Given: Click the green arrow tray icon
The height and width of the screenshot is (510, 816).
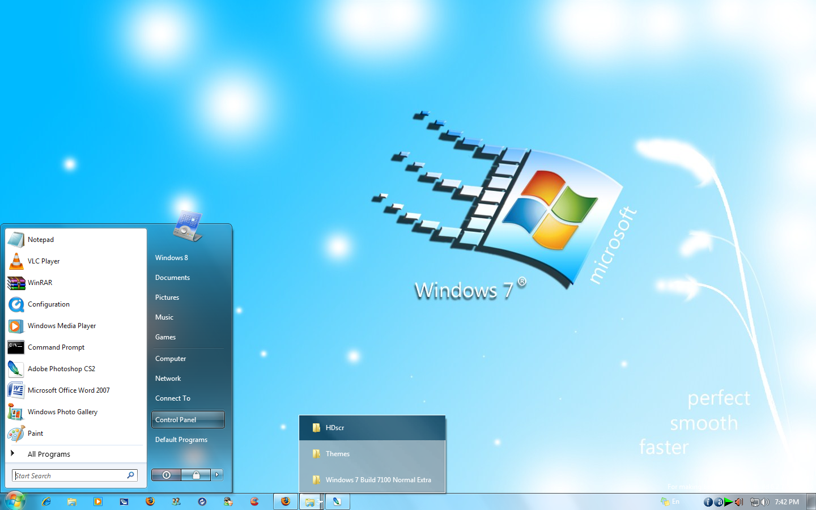Looking at the screenshot, I should tap(728, 502).
